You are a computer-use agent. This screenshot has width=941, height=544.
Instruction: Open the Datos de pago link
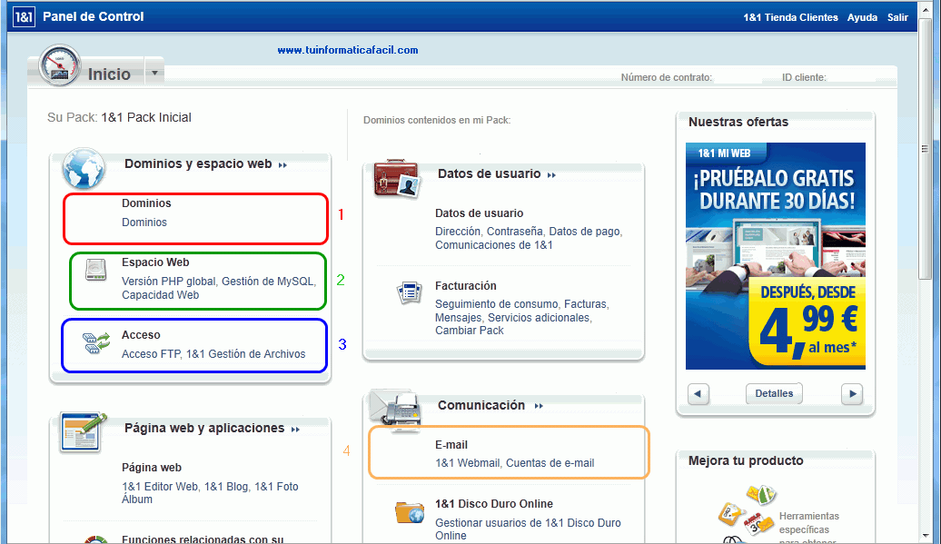pyautogui.click(x=585, y=232)
